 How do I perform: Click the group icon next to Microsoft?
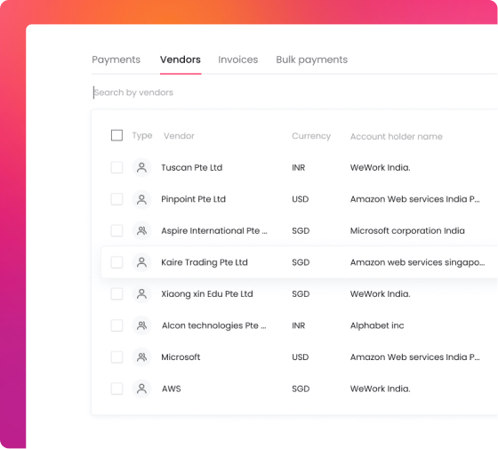pos(141,357)
